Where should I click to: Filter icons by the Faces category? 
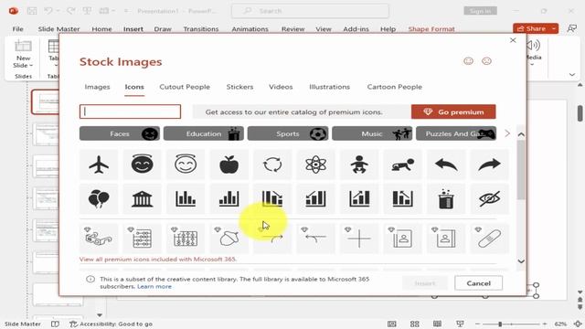point(120,133)
